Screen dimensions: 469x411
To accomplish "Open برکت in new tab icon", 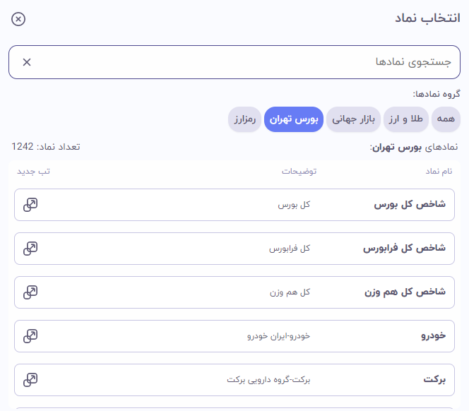I will coord(30,380).
